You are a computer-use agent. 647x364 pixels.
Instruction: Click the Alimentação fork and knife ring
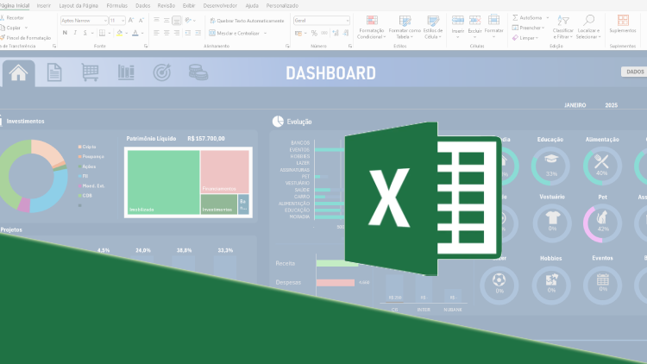601,166
